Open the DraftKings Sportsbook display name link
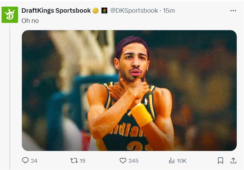The width and height of the screenshot is (244, 170). point(56,10)
